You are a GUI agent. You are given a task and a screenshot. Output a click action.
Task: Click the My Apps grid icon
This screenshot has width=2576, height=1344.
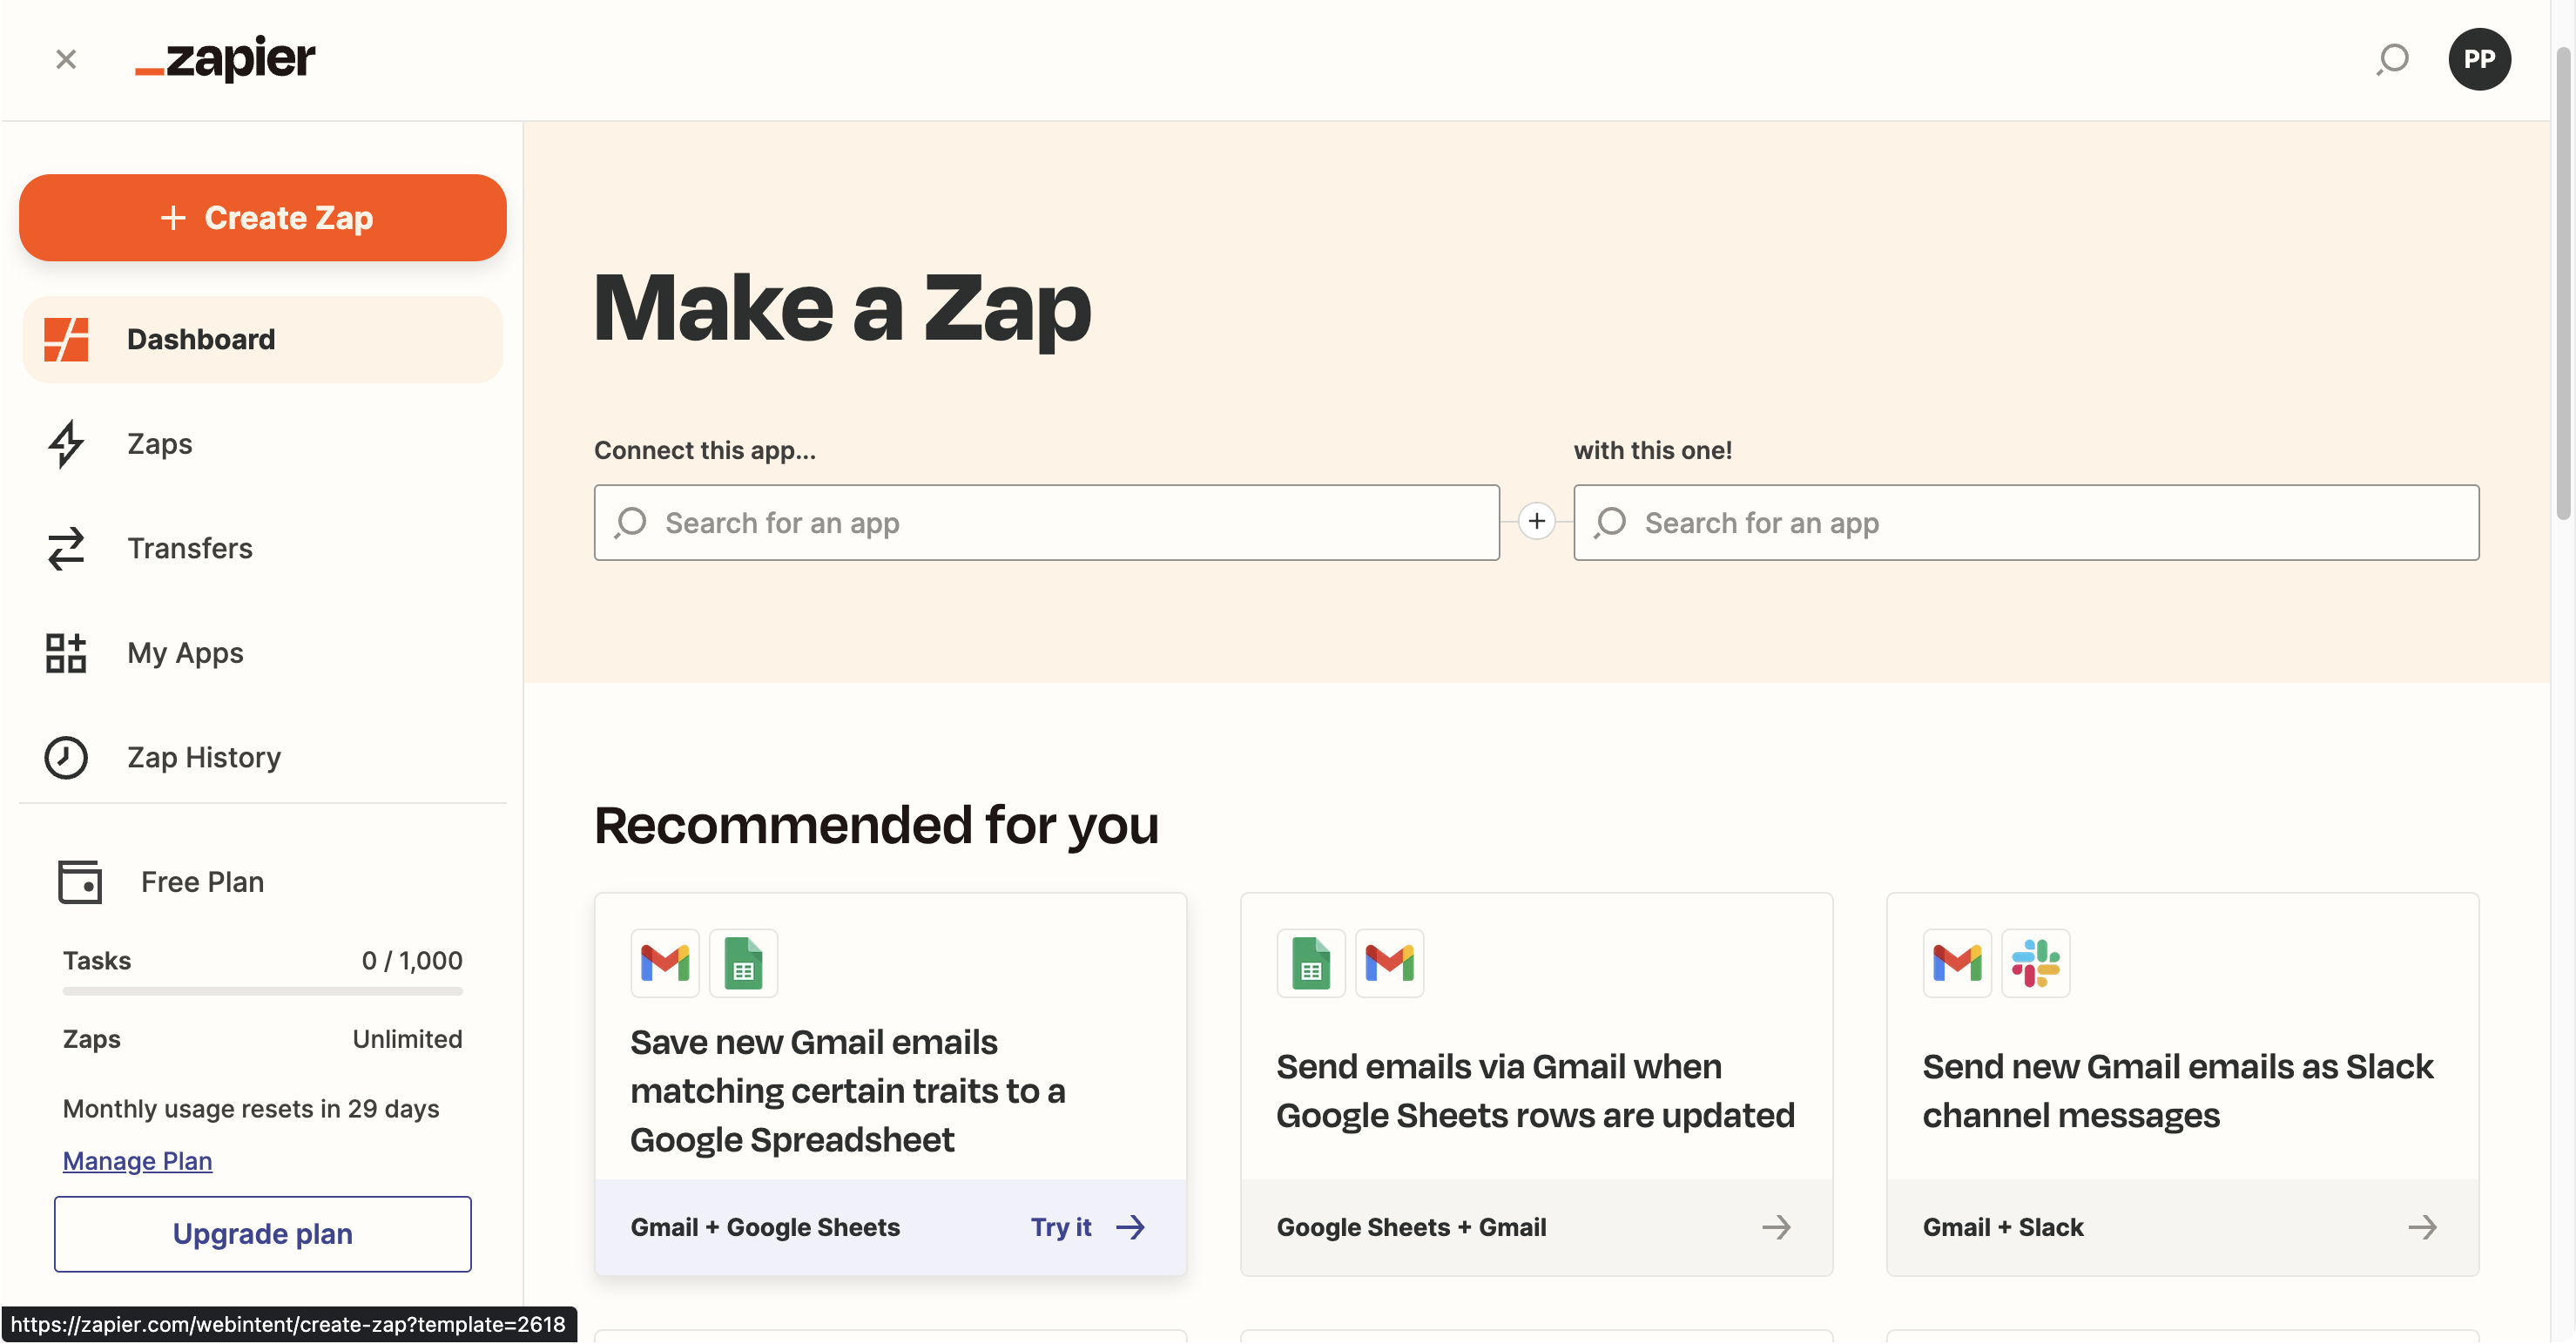tap(66, 653)
